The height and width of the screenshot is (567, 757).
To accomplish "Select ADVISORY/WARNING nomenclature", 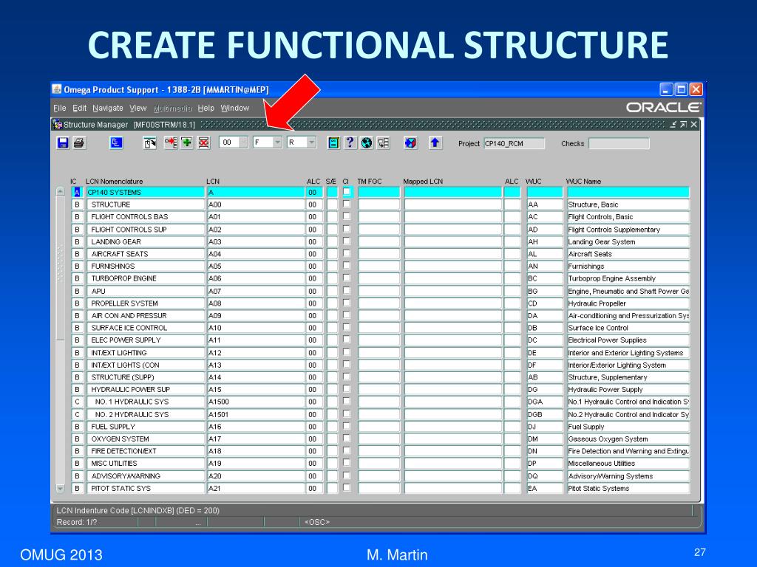I will click(x=146, y=476).
